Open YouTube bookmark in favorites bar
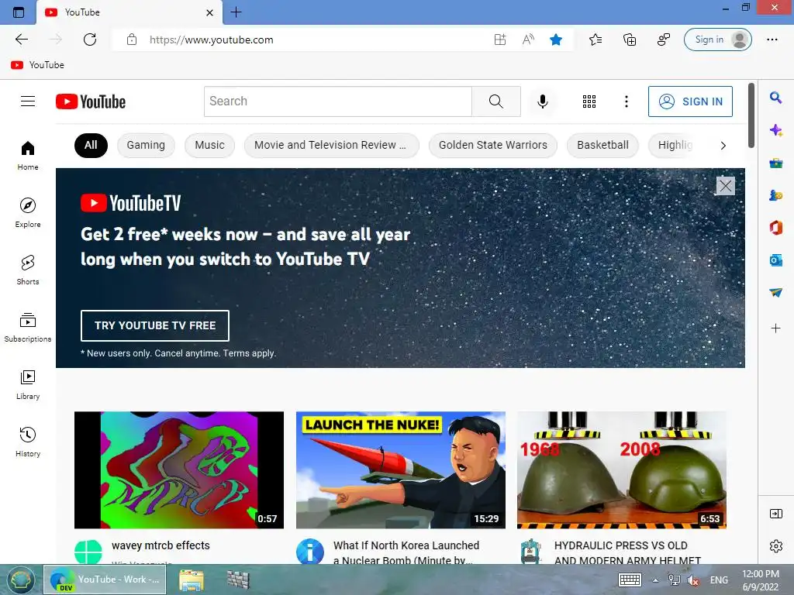Viewport: 794px width, 595px height. (38, 65)
